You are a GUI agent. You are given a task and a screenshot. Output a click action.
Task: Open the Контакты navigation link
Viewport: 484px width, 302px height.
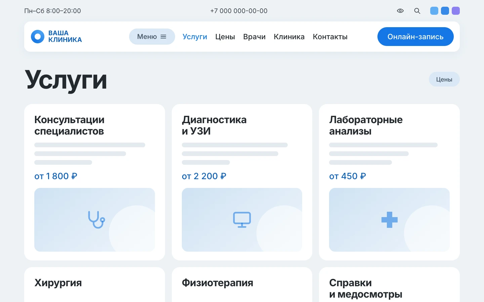[330, 37]
